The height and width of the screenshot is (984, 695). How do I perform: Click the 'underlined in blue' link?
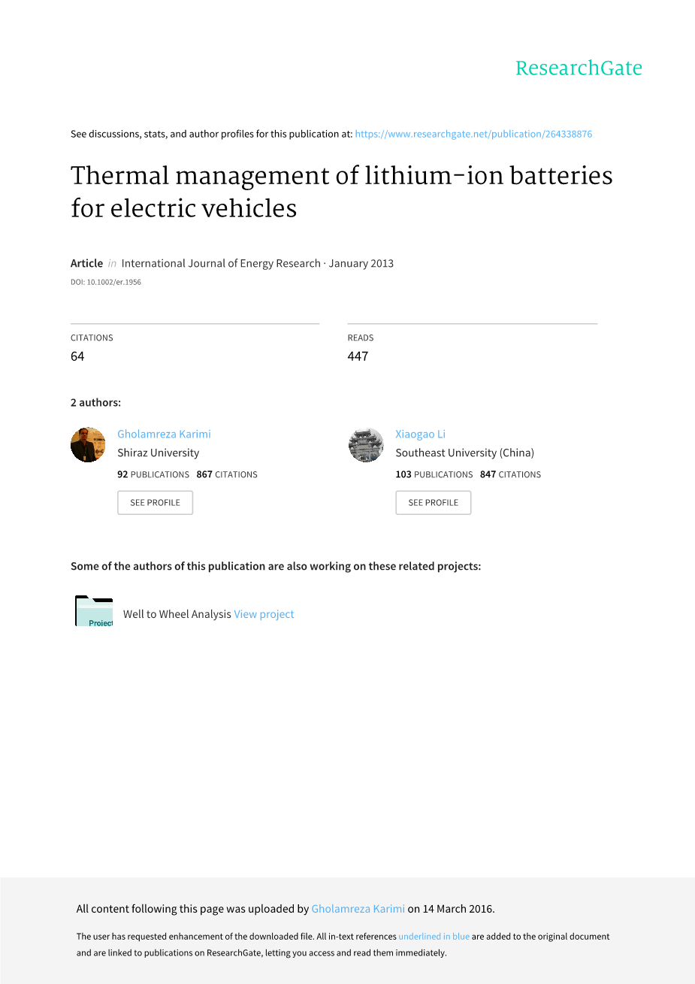[x=434, y=937]
